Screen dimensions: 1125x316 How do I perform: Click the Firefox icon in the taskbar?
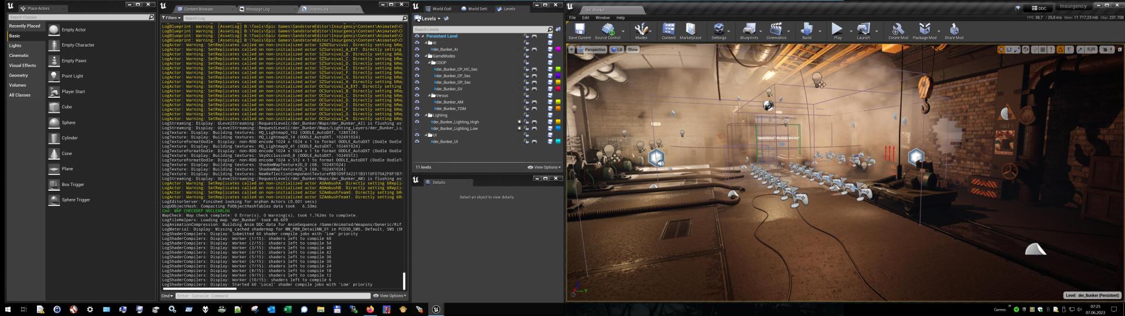(370, 309)
